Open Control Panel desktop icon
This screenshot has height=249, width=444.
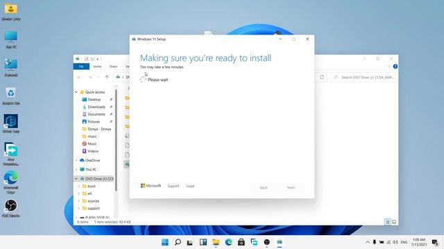click(x=11, y=68)
